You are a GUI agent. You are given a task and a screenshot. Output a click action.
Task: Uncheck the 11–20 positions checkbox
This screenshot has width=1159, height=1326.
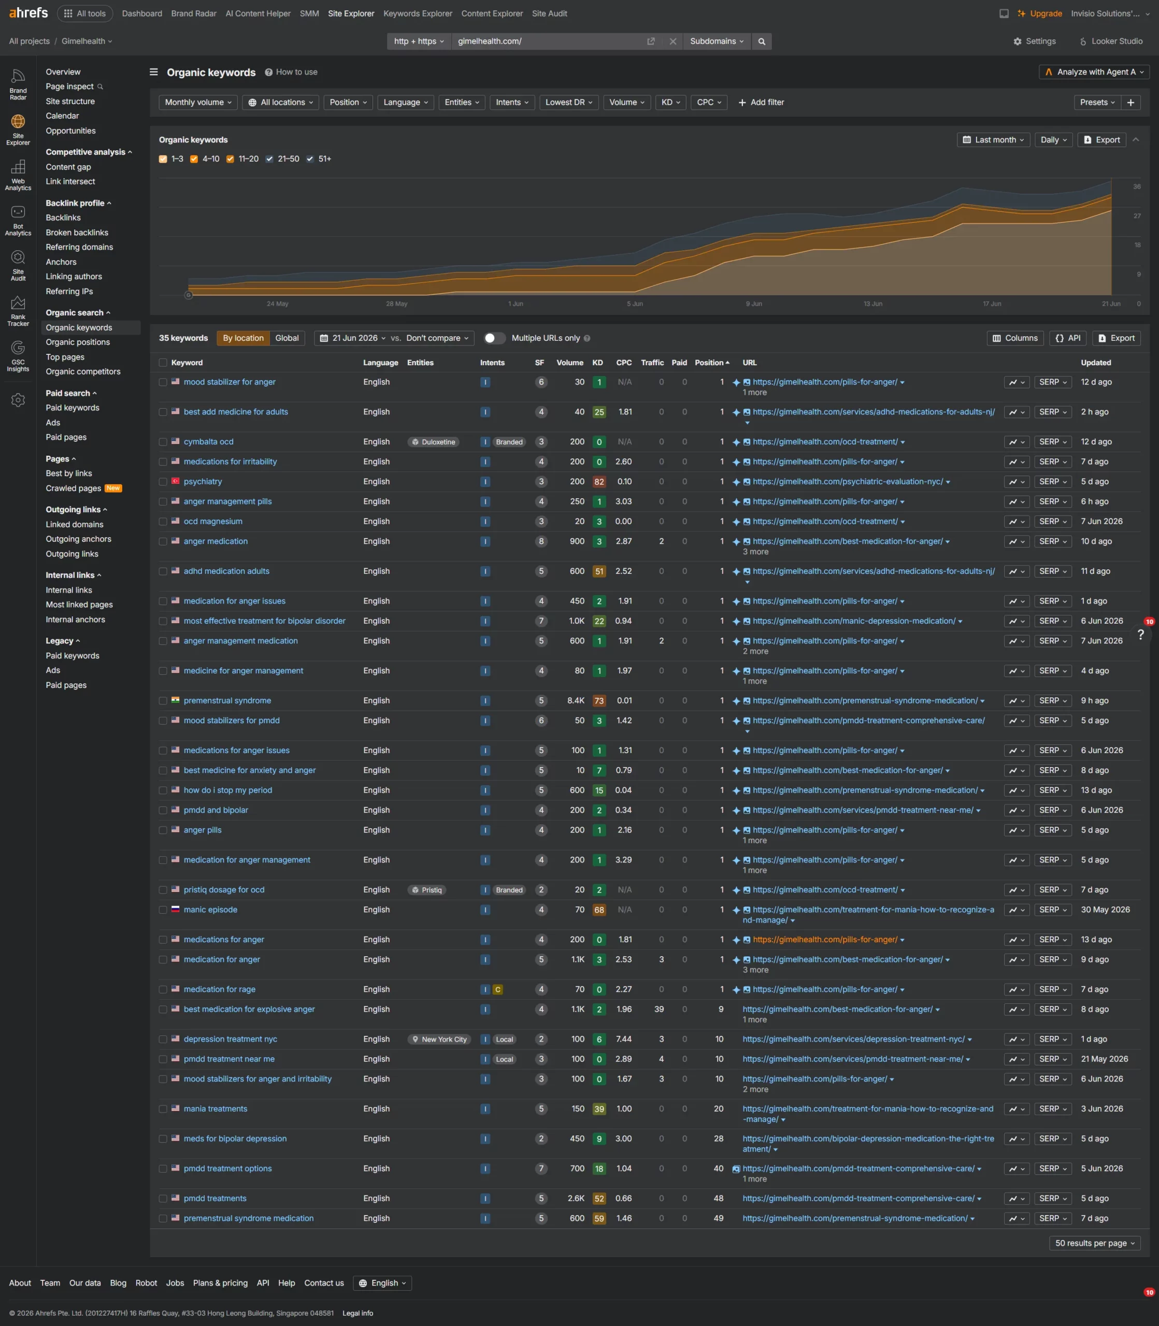[x=230, y=159]
